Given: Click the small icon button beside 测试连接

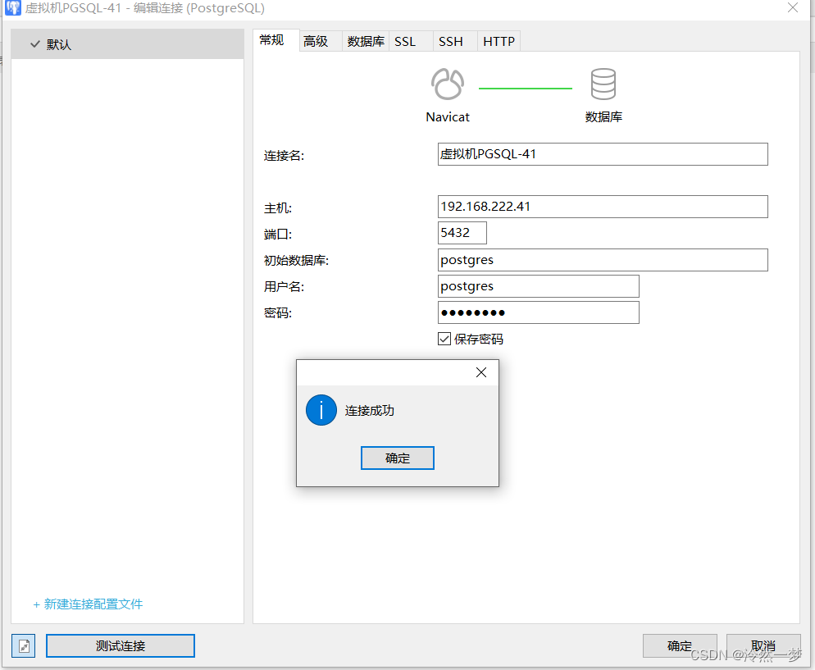Looking at the screenshot, I should (x=24, y=645).
